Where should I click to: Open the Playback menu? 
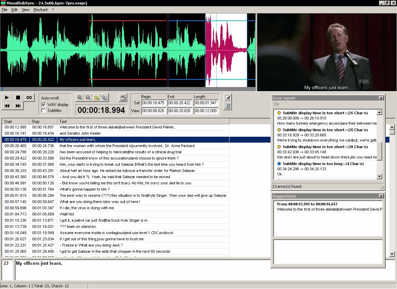coord(40,10)
